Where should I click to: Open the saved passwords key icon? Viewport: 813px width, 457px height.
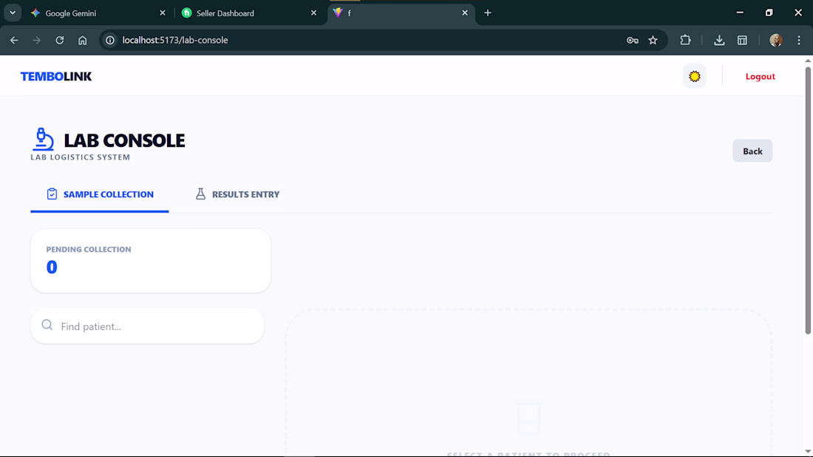[632, 40]
